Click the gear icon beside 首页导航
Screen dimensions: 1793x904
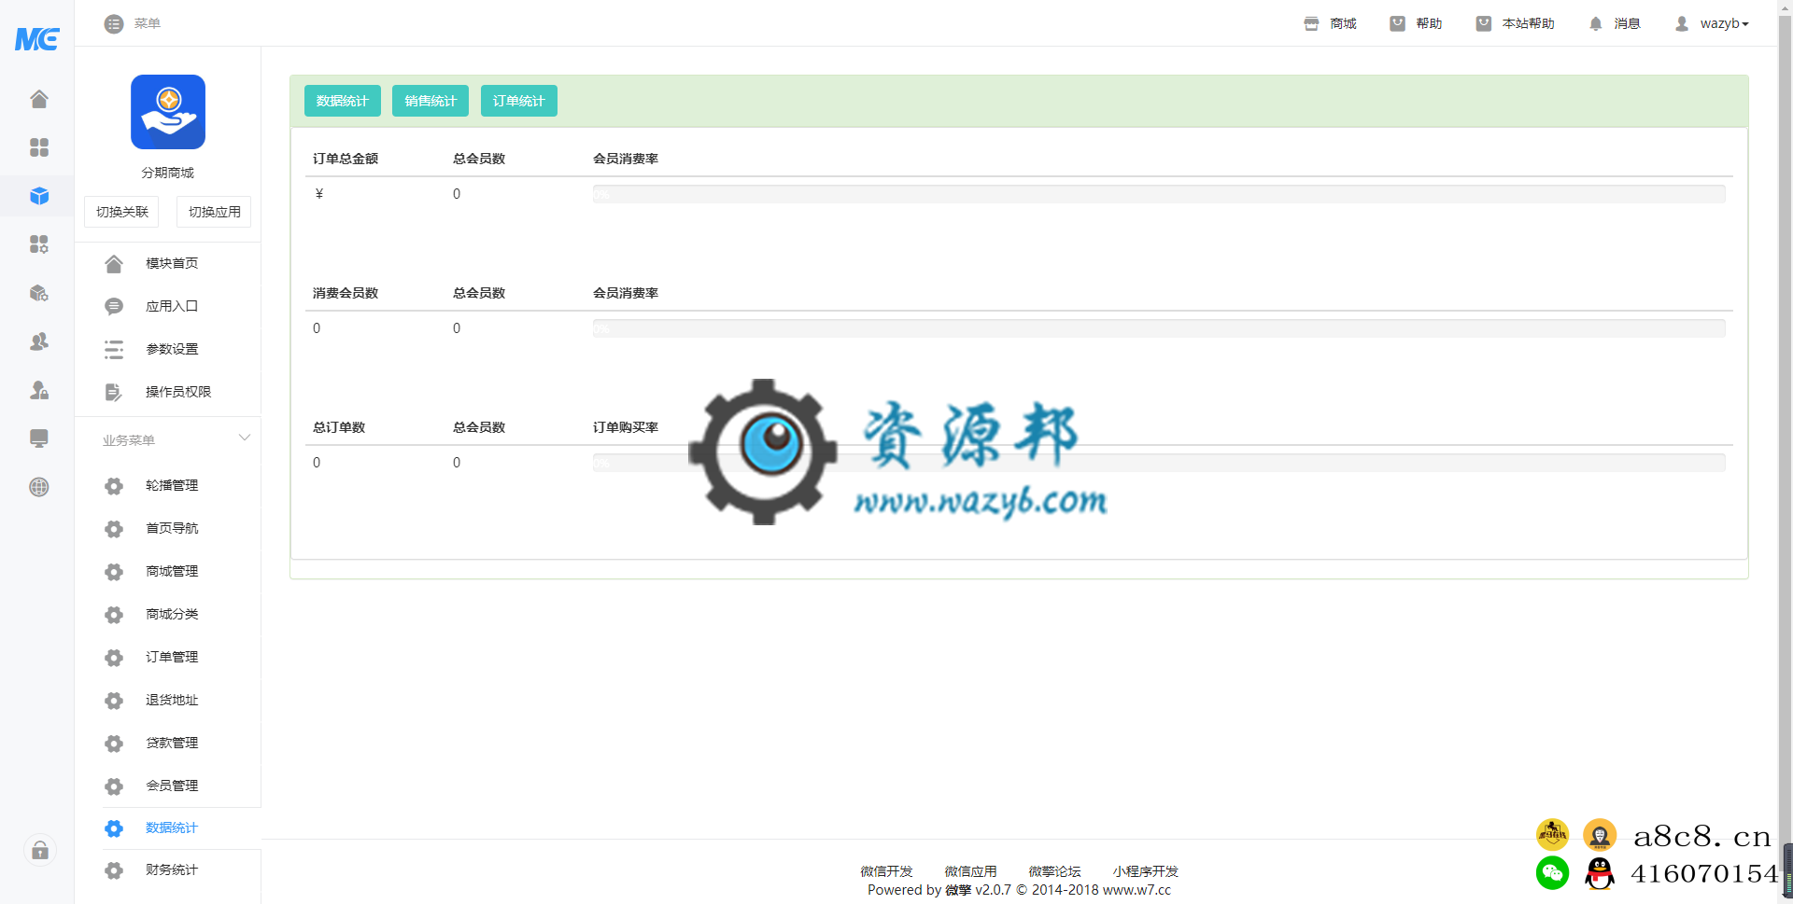point(114,529)
